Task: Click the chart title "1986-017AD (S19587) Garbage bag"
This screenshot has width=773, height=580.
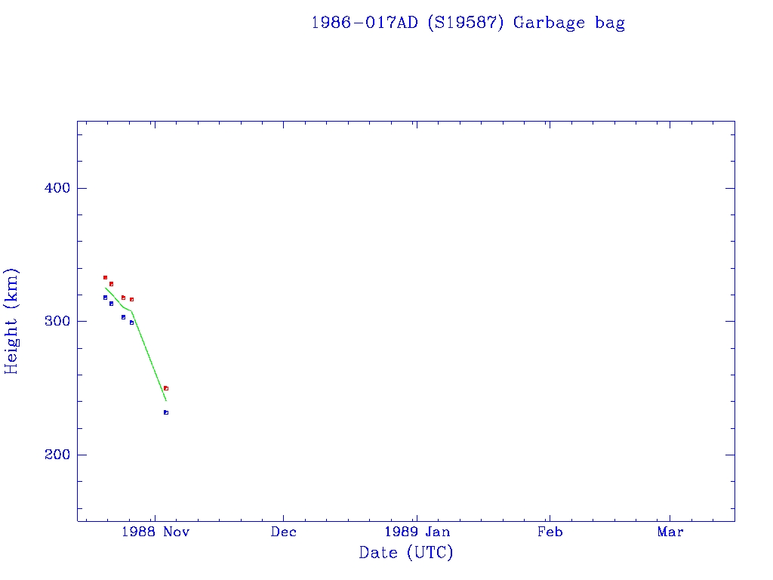Action: pyautogui.click(x=467, y=23)
